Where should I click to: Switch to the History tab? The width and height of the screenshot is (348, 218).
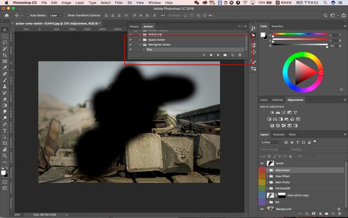(134, 27)
